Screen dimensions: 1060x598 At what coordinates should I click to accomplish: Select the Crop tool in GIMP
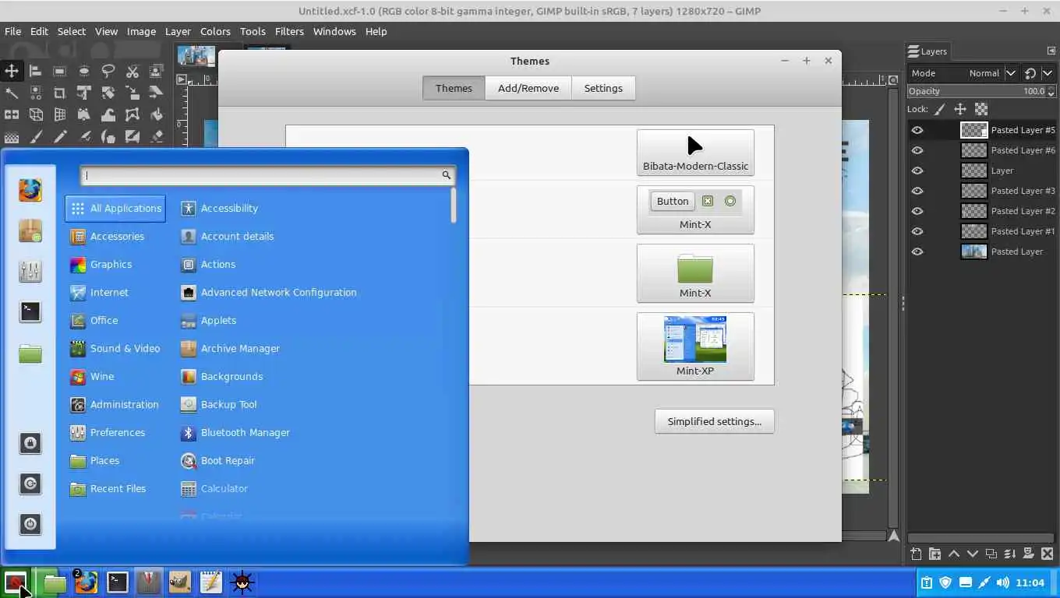coord(59,93)
